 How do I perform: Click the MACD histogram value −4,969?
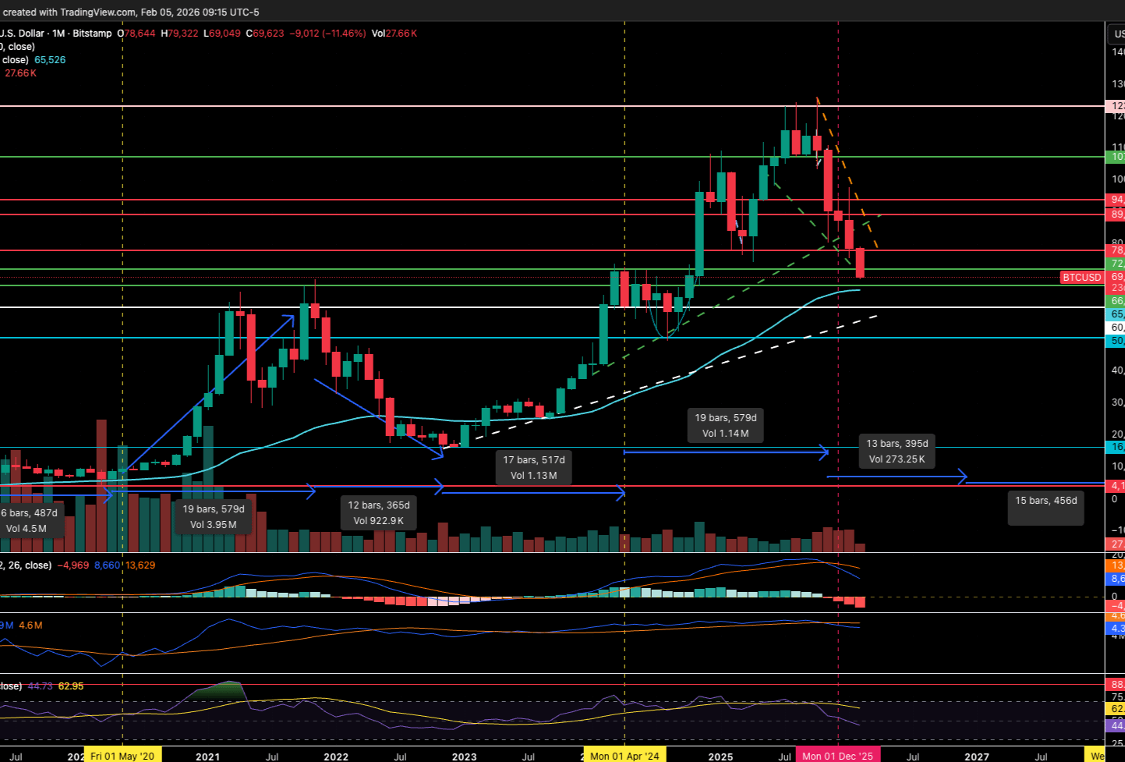coord(74,565)
